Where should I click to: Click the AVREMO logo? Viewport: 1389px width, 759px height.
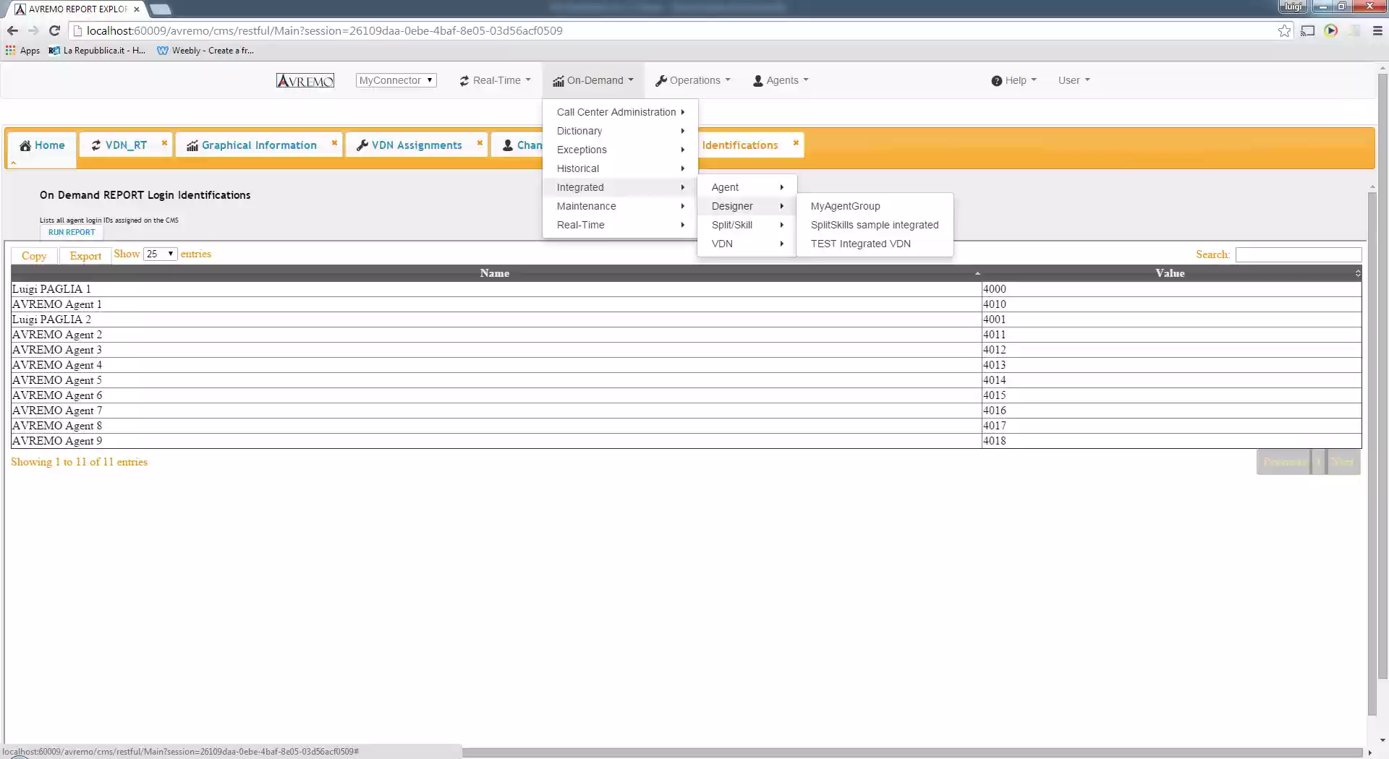click(x=305, y=80)
